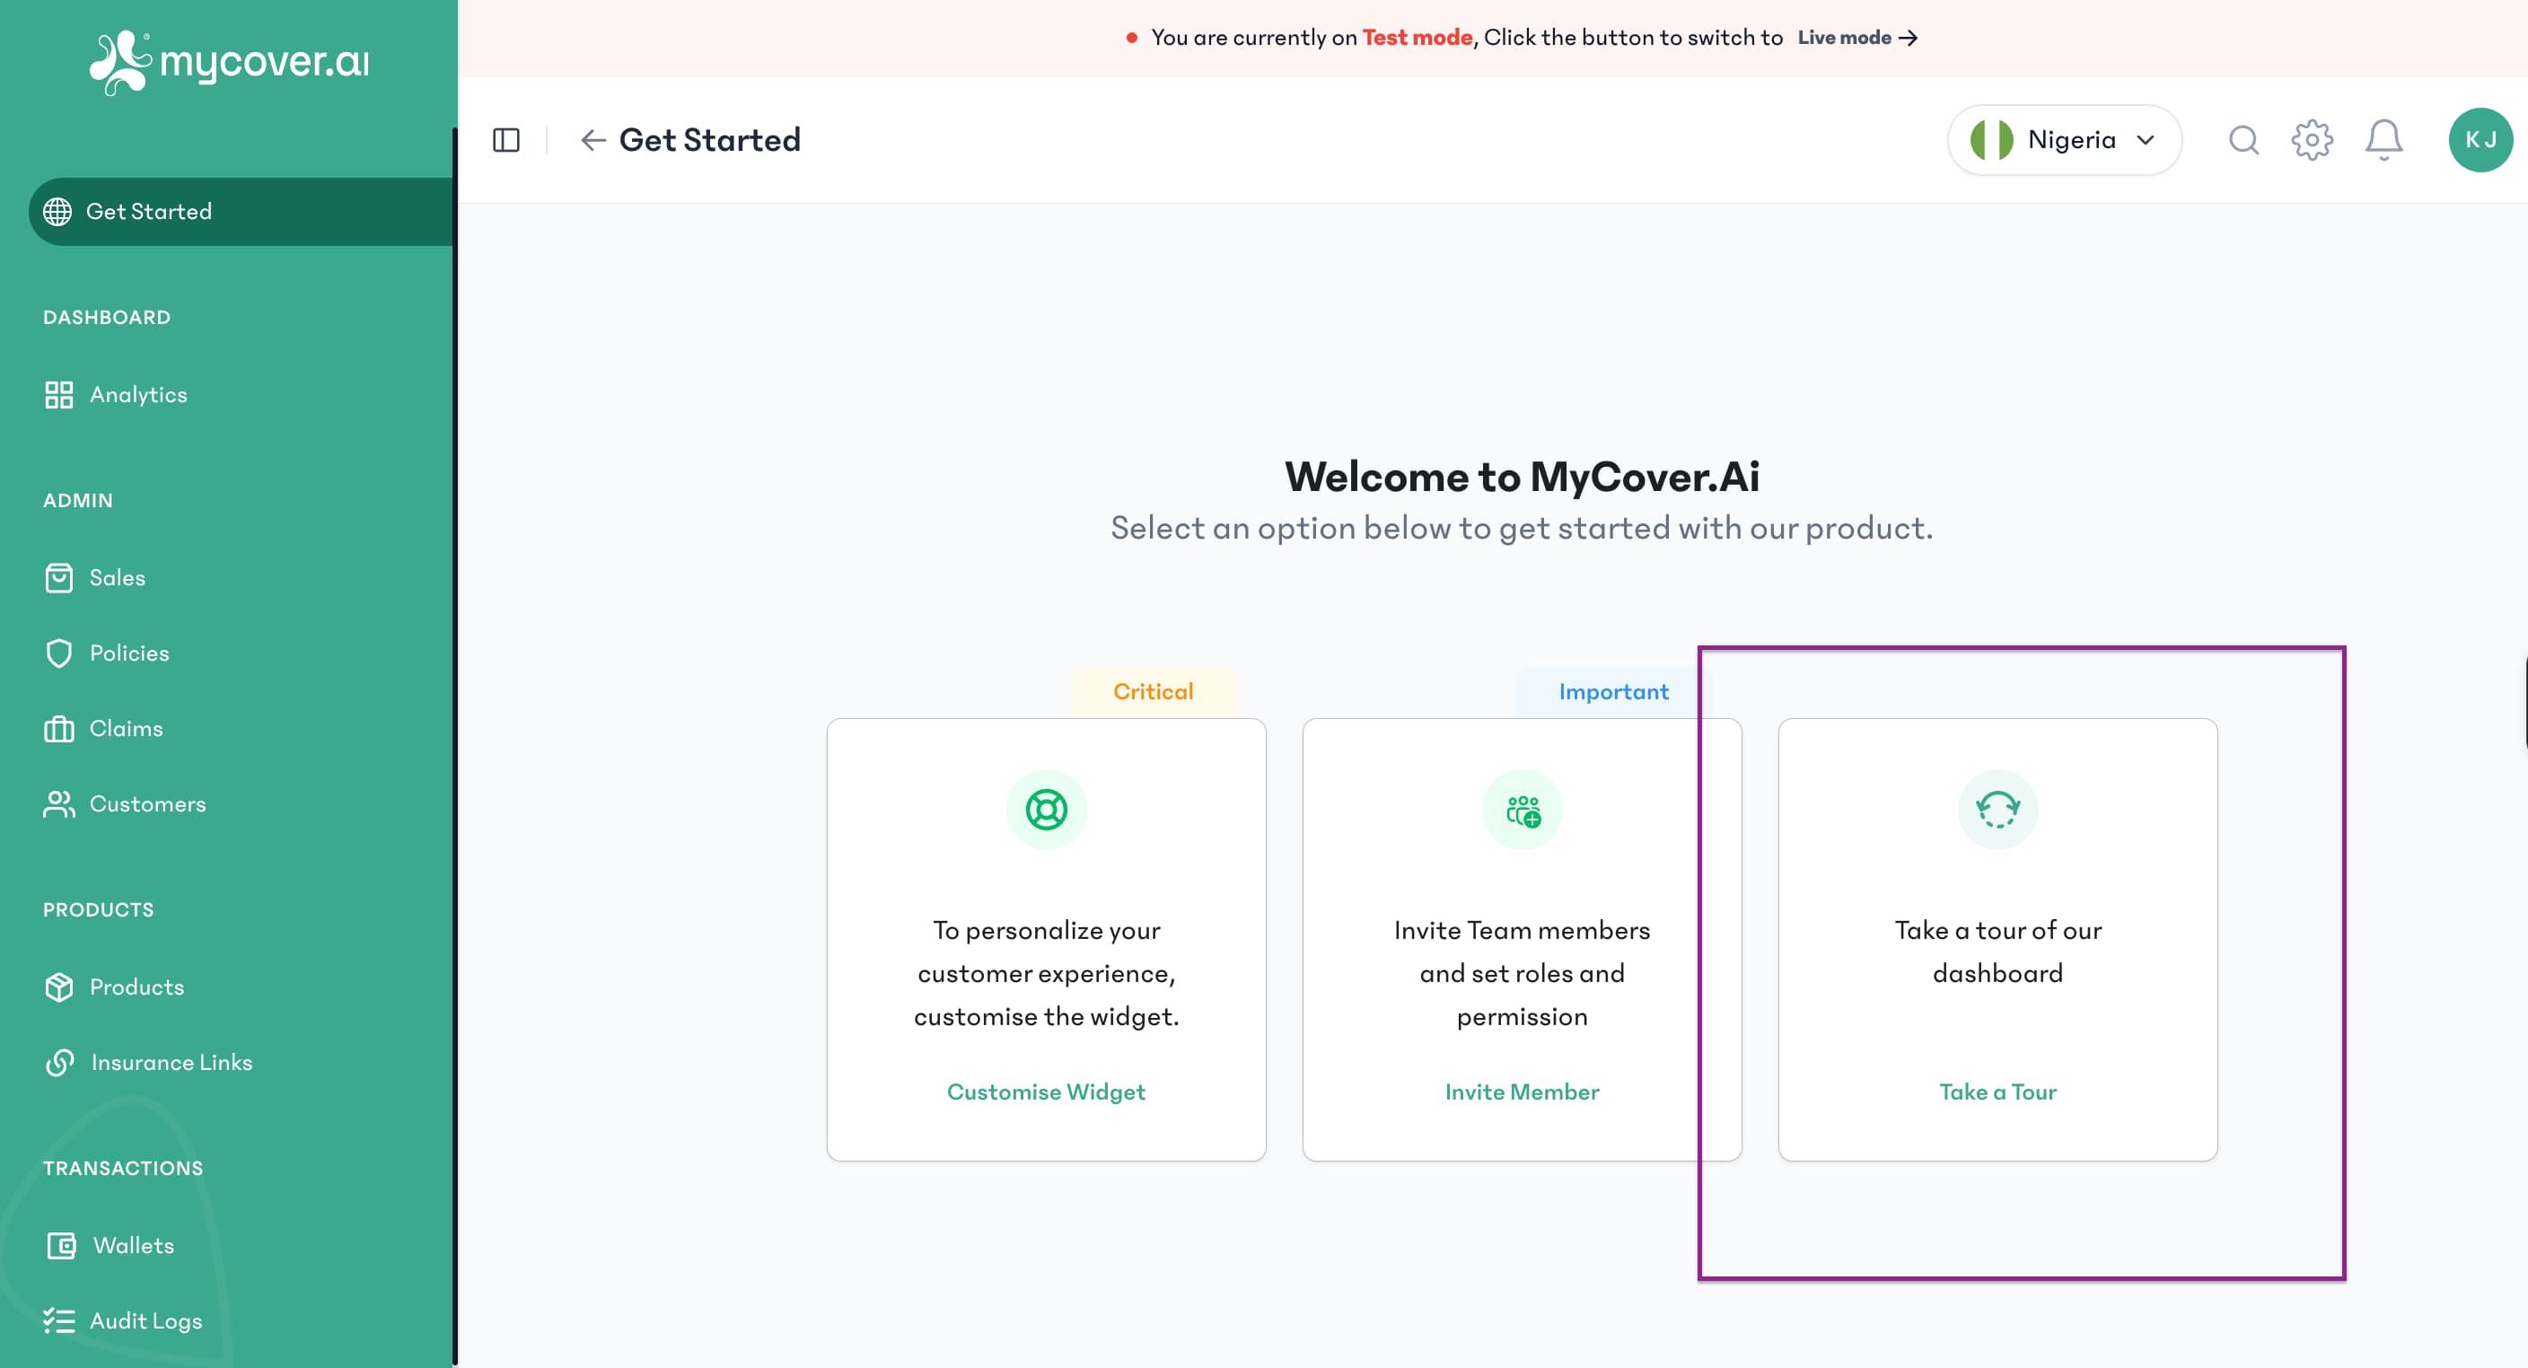Open the Wallets icon
The width and height of the screenshot is (2528, 1368).
(61, 1244)
